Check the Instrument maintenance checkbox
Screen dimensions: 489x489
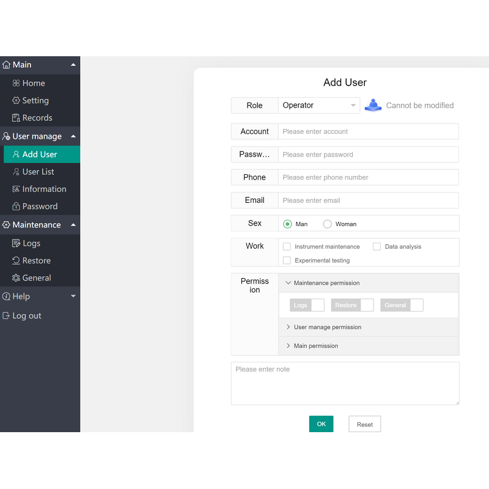287,246
